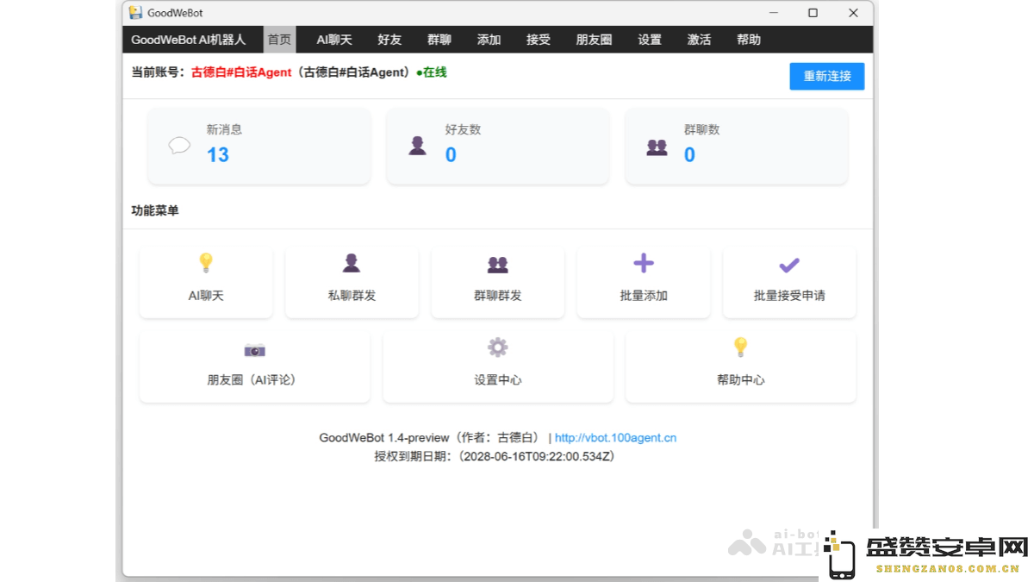Image resolution: width=1034 pixels, height=582 pixels.
Task: Click the GoodWeBot title bar app icon
Action: [x=135, y=13]
